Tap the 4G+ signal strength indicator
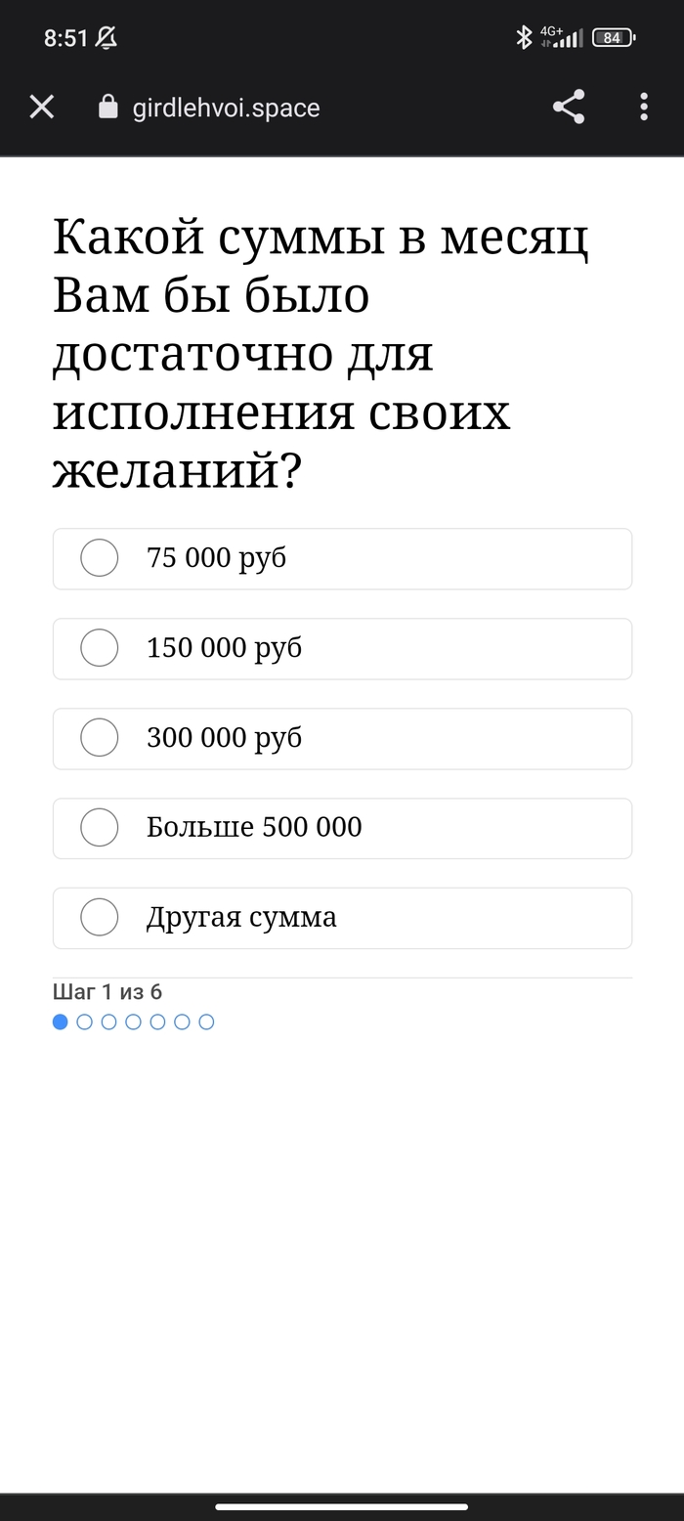Viewport: 684px width, 1521px height. 562,38
